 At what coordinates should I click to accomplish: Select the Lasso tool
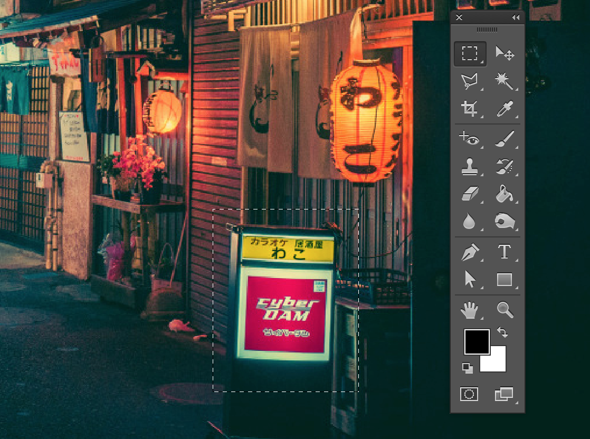[x=469, y=81]
